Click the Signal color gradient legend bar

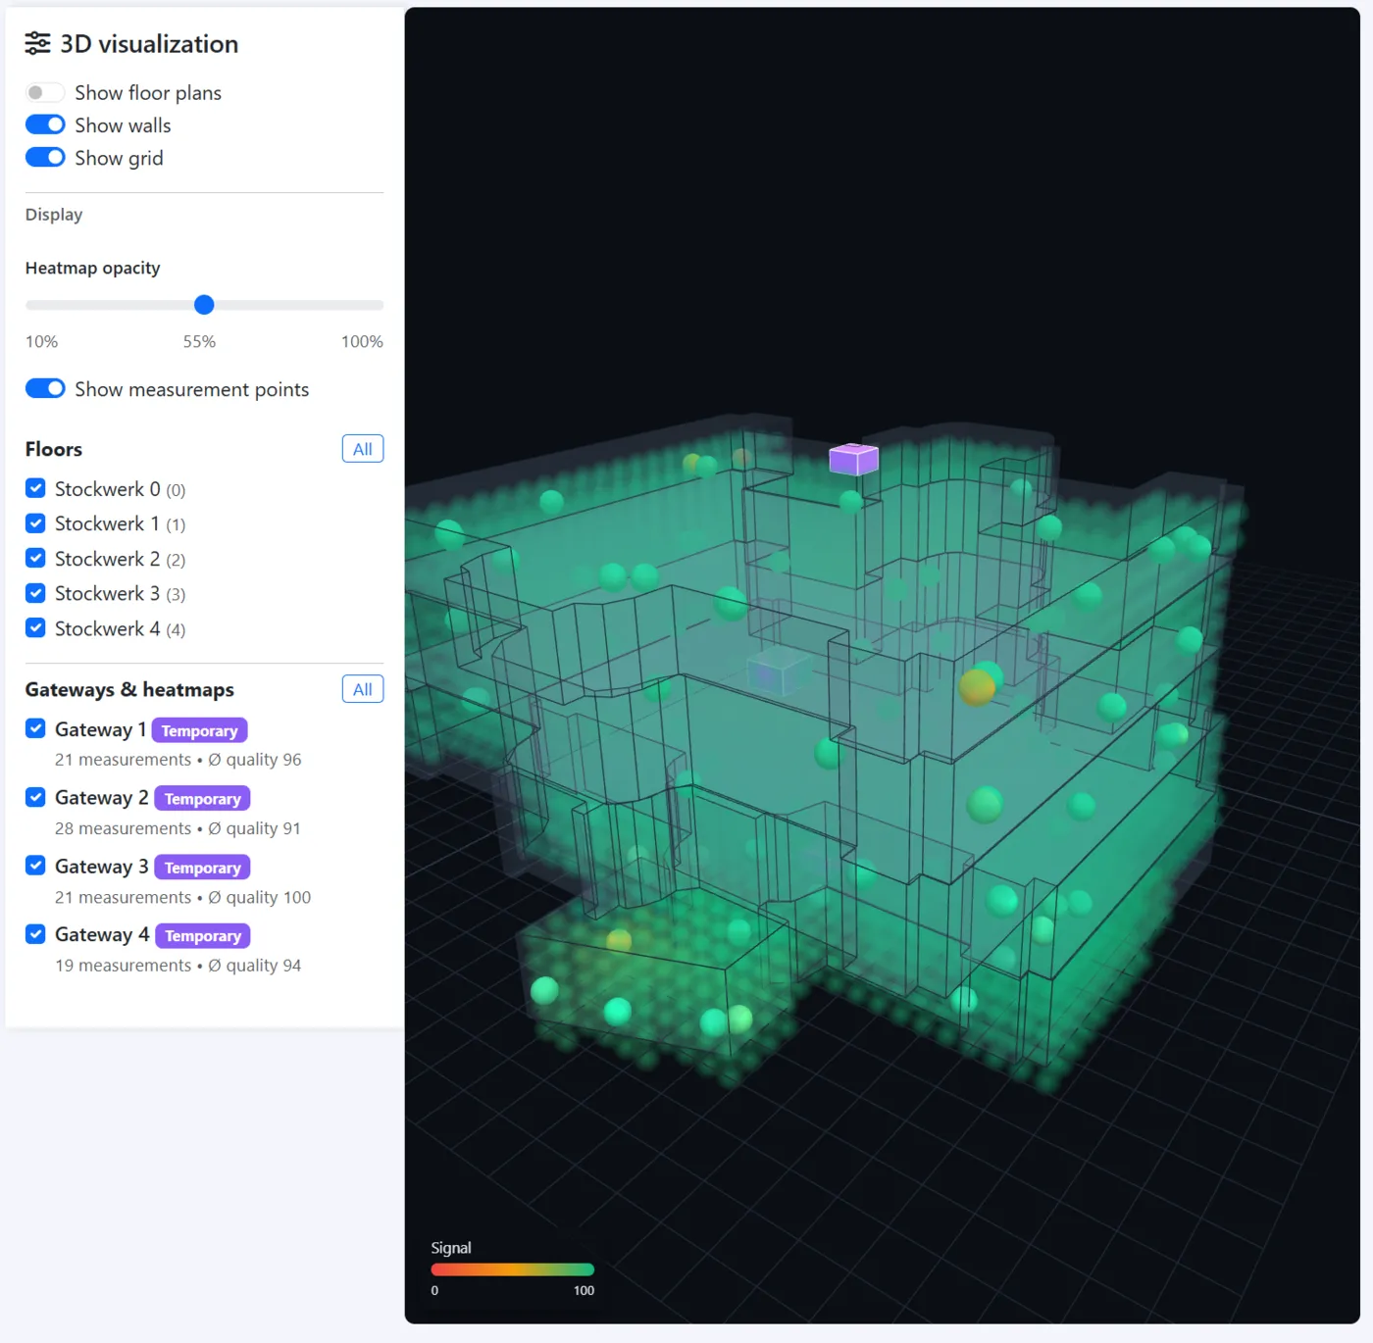[x=512, y=1269]
